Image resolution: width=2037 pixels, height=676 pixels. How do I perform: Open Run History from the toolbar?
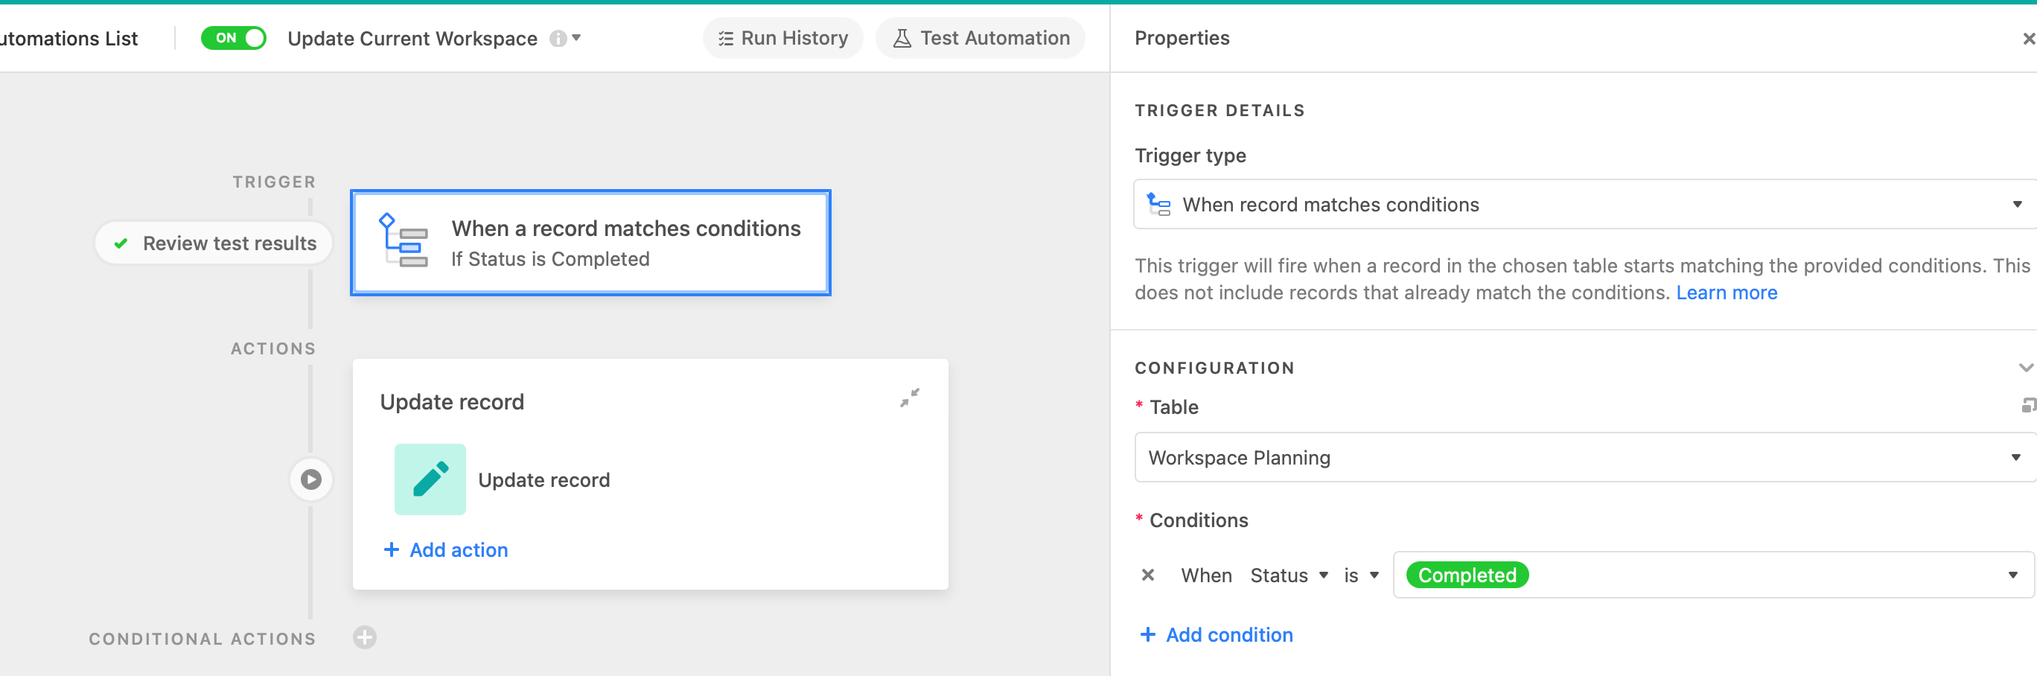coord(782,37)
